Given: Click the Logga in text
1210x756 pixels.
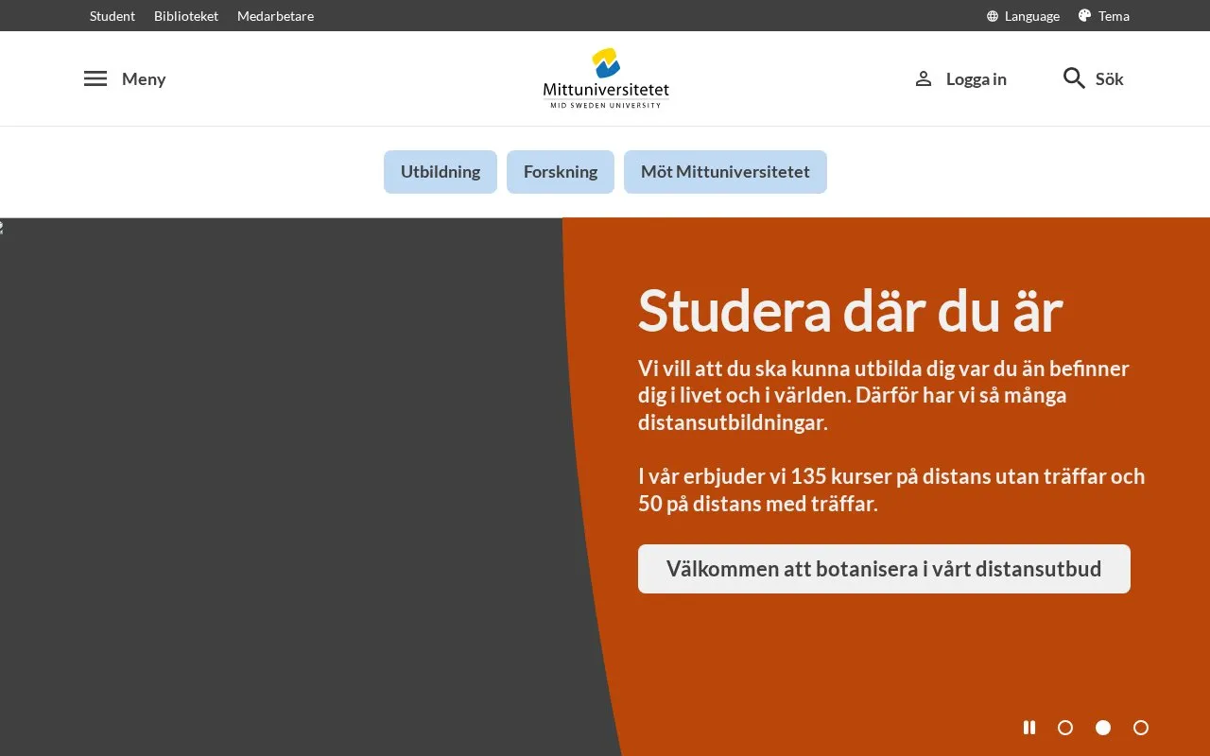Looking at the screenshot, I should pos(977,79).
